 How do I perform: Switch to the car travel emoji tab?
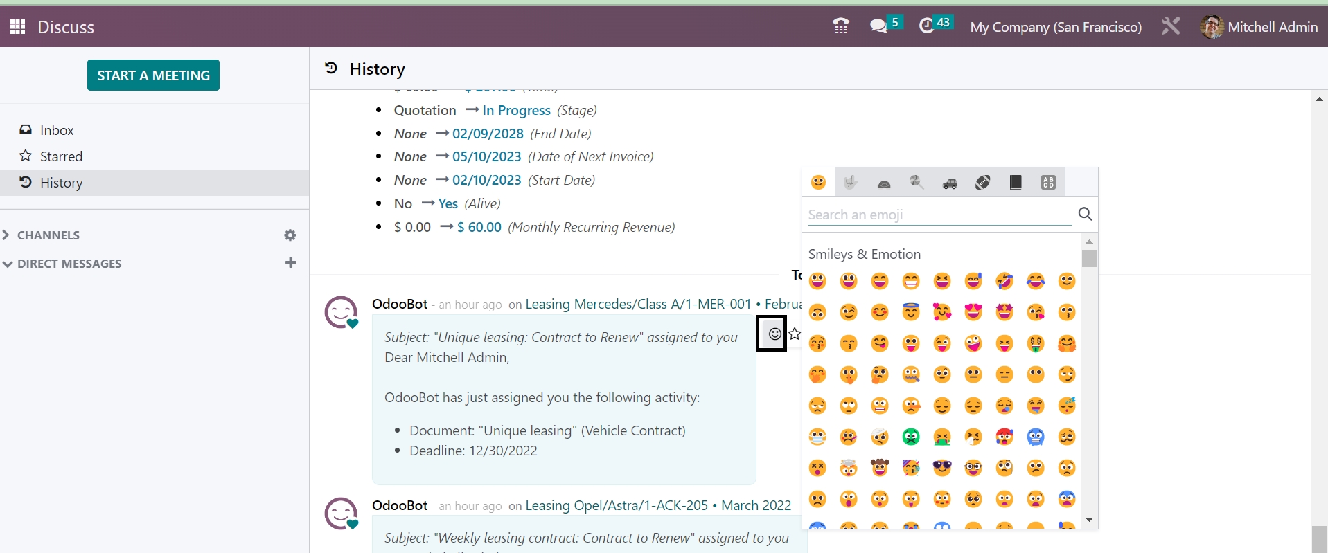point(950,183)
